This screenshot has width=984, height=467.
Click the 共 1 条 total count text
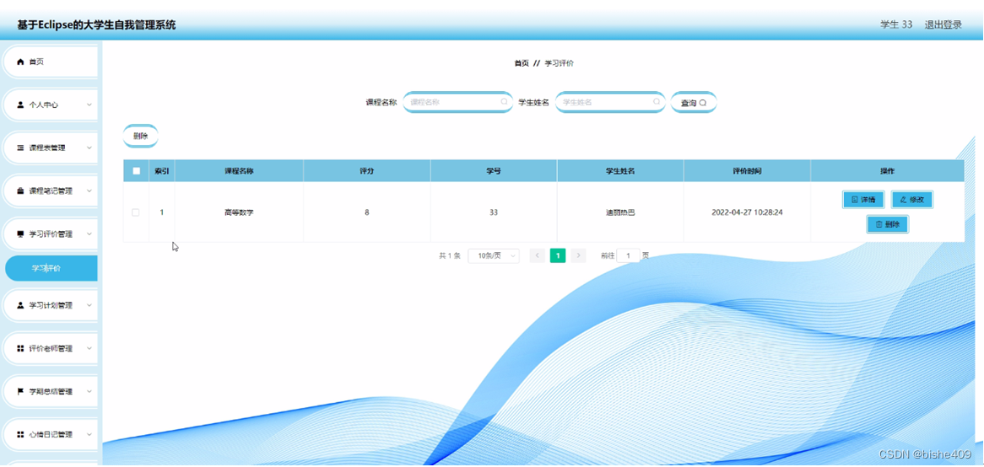click(x=450, y=255)
